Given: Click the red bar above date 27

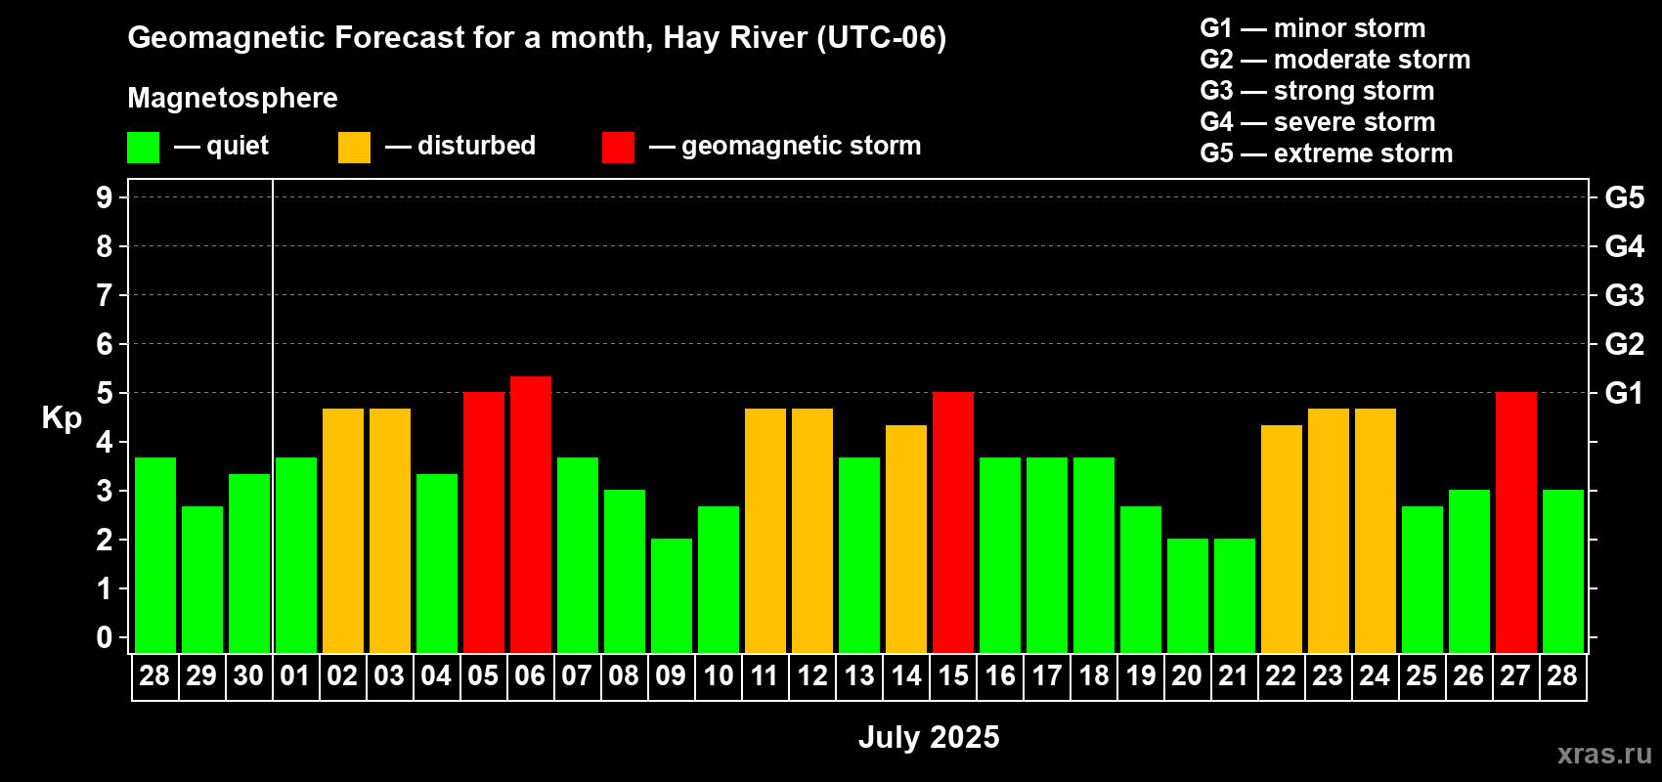Looking at the screenshot, I should click(1516, 523).
